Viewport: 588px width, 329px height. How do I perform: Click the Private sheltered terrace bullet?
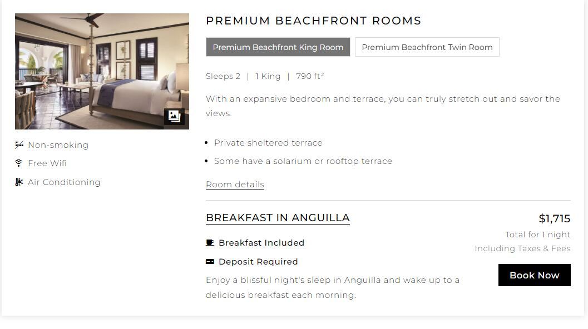tap(268, 143)
